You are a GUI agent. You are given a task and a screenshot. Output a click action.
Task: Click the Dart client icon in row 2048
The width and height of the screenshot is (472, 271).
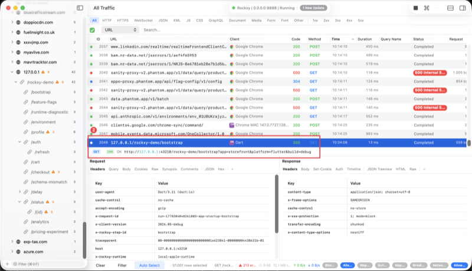(x=232, y=142)
